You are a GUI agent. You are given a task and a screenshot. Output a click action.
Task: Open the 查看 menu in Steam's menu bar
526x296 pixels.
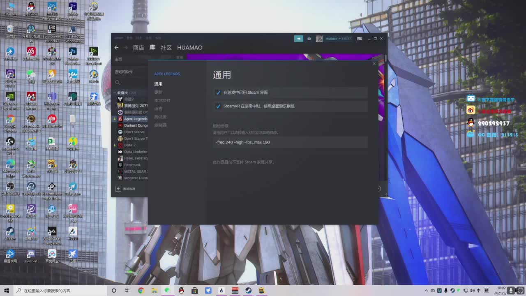coord(129,38)
